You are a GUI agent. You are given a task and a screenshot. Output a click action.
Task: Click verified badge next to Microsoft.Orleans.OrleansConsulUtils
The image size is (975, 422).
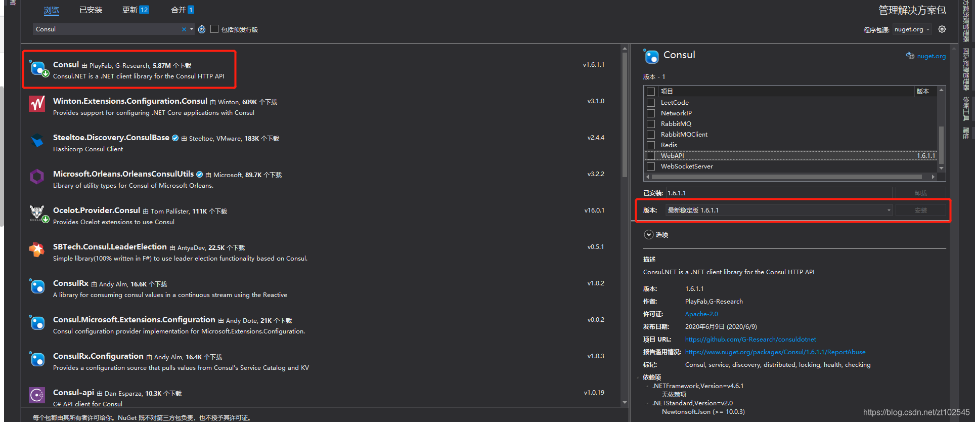click(x=199, y=174)
